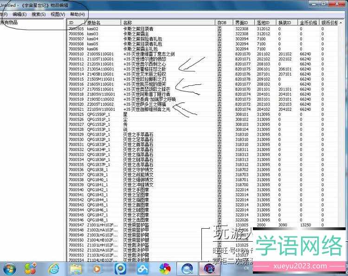Image resolution: width=348 pixels, height=276 pixels.
Task: Sort by the 金币价格 column header
Action: click(308, 22)
